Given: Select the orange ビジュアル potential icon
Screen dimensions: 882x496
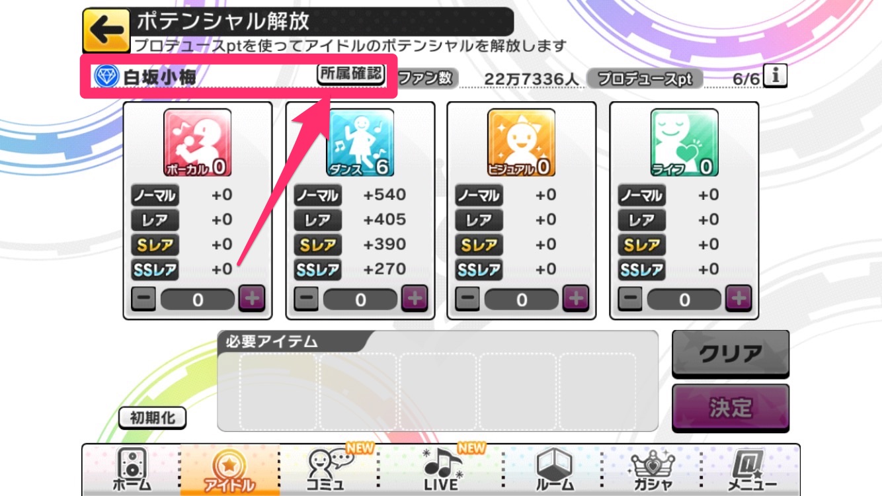Looking at the screenshot, I should pyautogui.click(x=522, y=143).
